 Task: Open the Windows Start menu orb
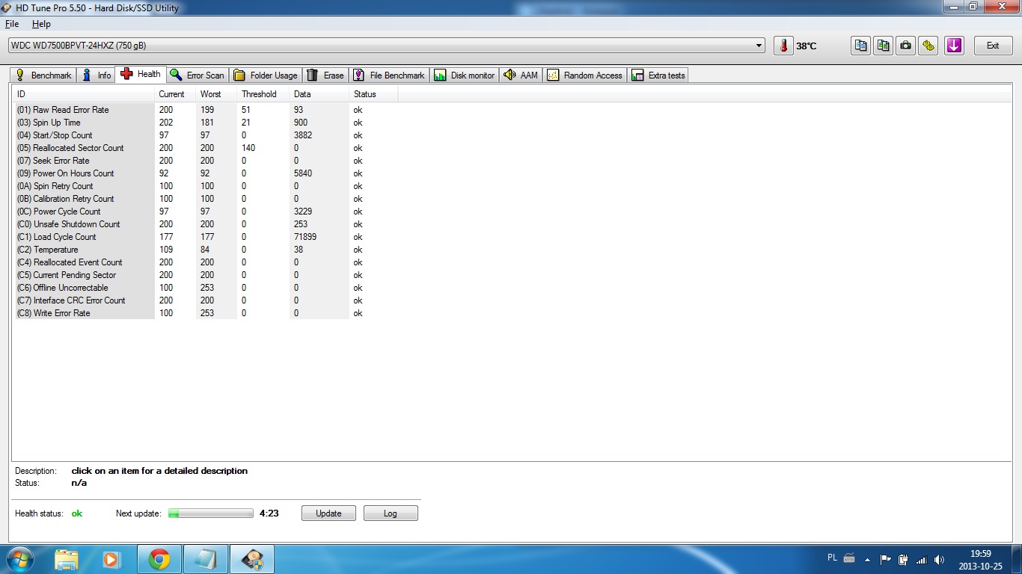19,559
